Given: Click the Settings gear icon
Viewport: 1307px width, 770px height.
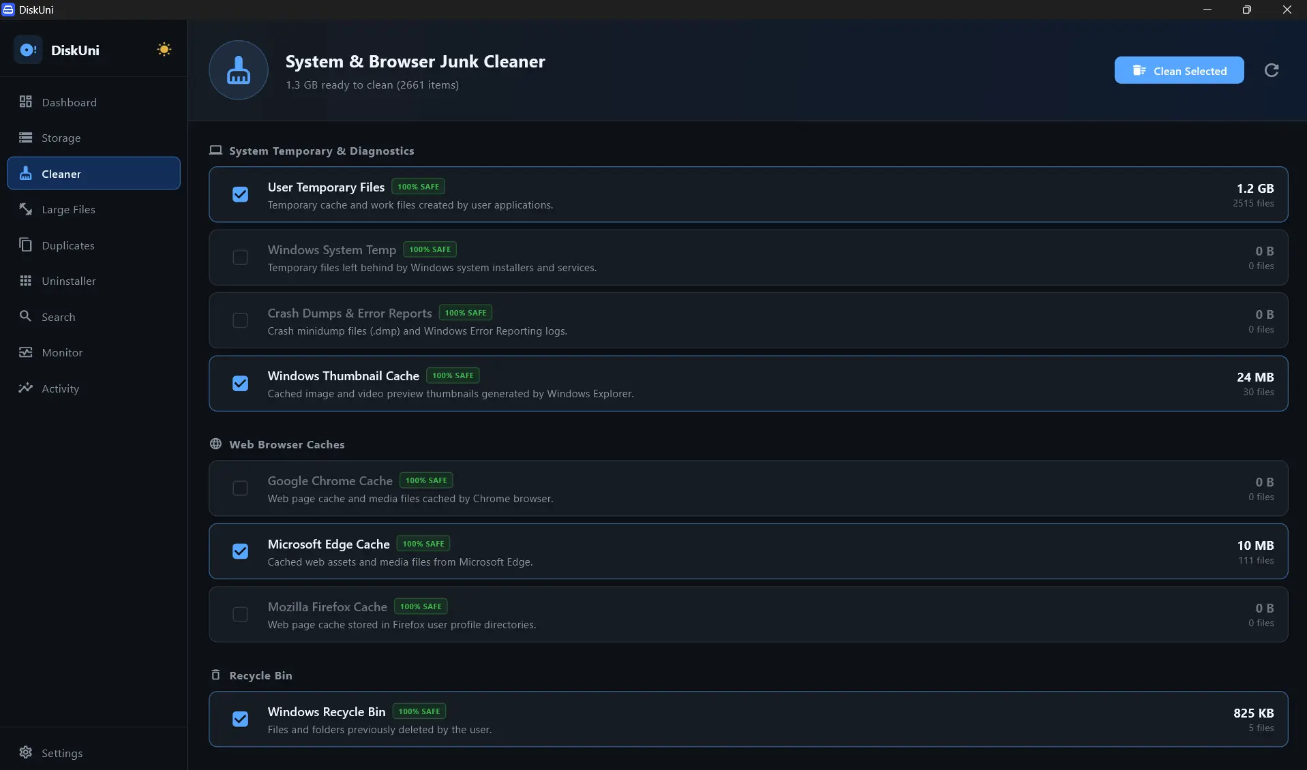Looking at the screenshot, I should point(26,752).
